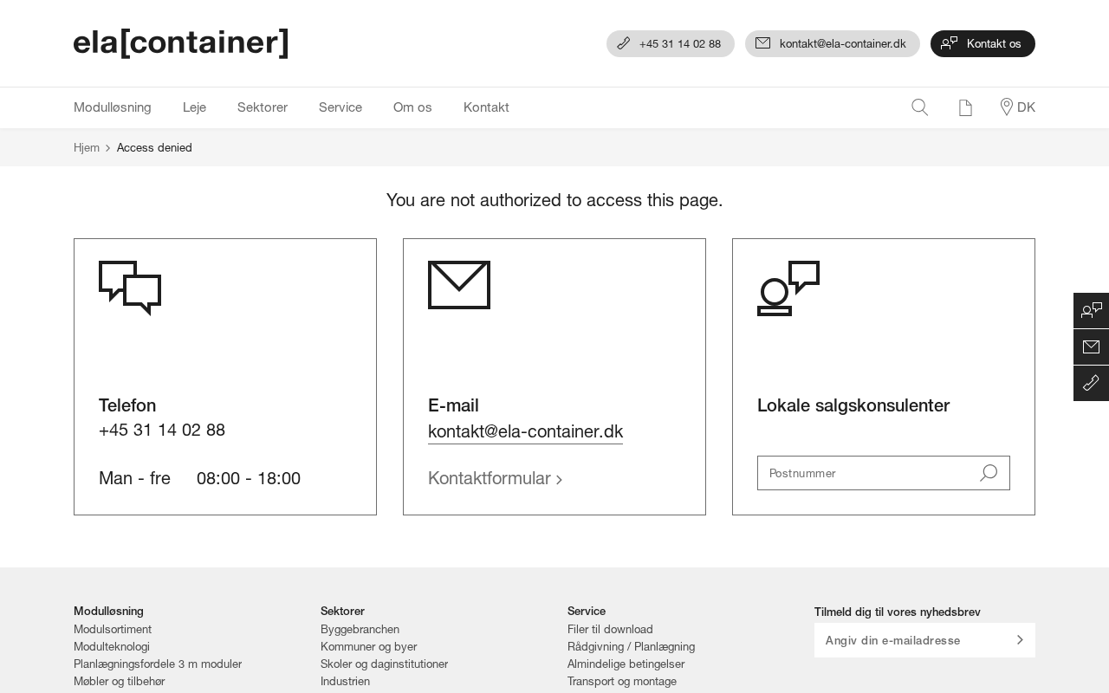1109x693 pixels.
Task: Open Byggebranchen footer link
Action: (360, 629)
